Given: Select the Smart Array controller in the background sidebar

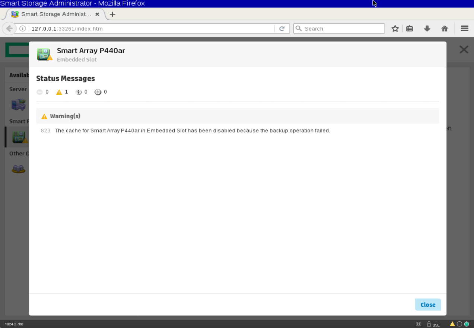Looking at the screenshot, I should pyautogui.click(x=19, y=137).
